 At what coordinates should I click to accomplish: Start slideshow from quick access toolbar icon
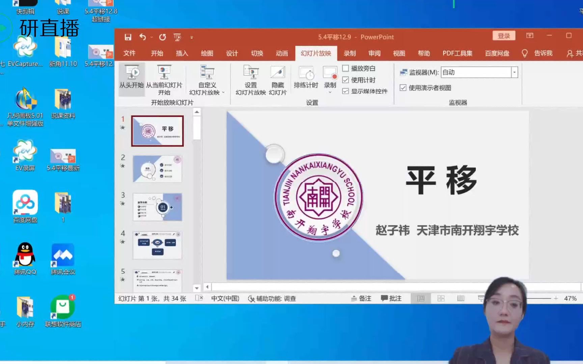point(177,37)
